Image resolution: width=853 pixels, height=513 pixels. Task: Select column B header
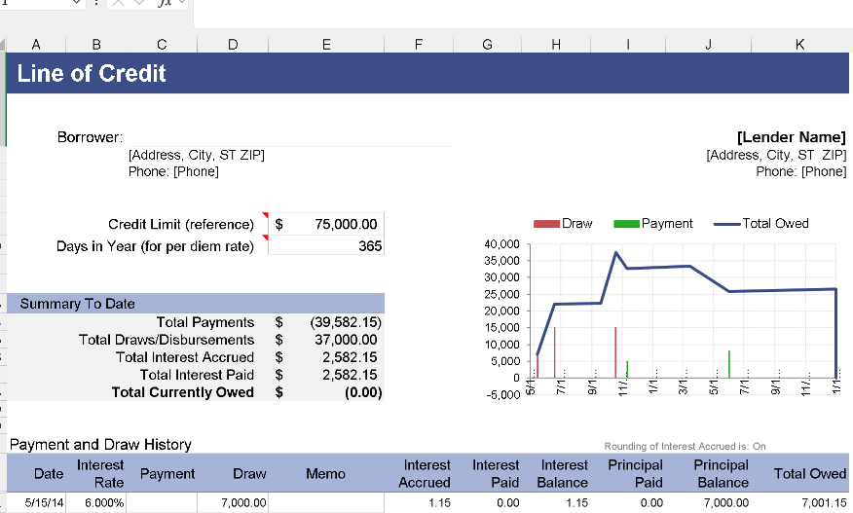pyautogui.click(x=96, y=45)
